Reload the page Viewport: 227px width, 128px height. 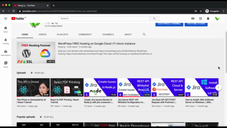pos(13,11)
